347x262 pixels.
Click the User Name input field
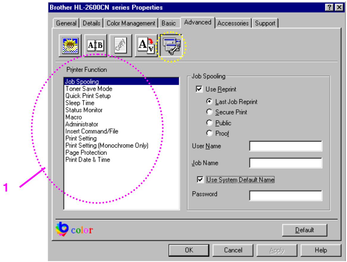pos(286,146)
